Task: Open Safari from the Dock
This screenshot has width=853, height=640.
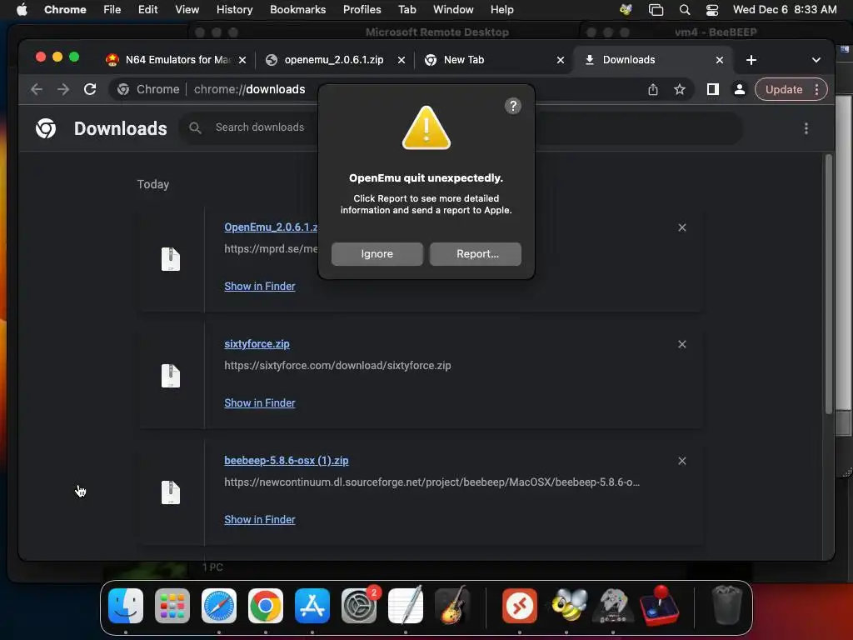Action: pos(219,606)
